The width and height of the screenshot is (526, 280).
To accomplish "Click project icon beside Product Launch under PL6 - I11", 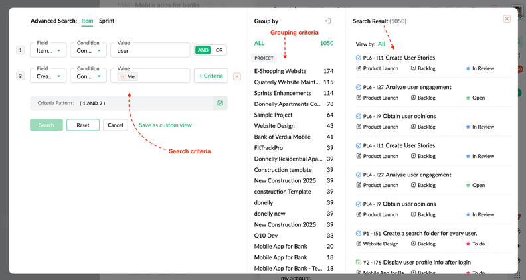I will coord(359,68).
